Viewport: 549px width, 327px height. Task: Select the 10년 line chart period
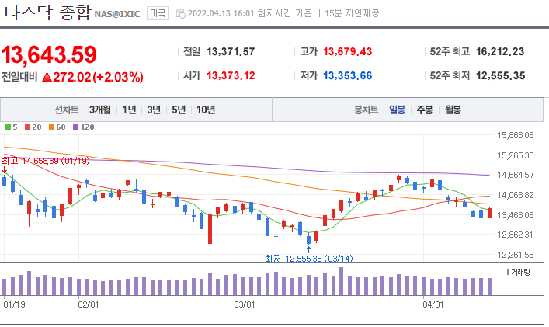tap(206, 110)
